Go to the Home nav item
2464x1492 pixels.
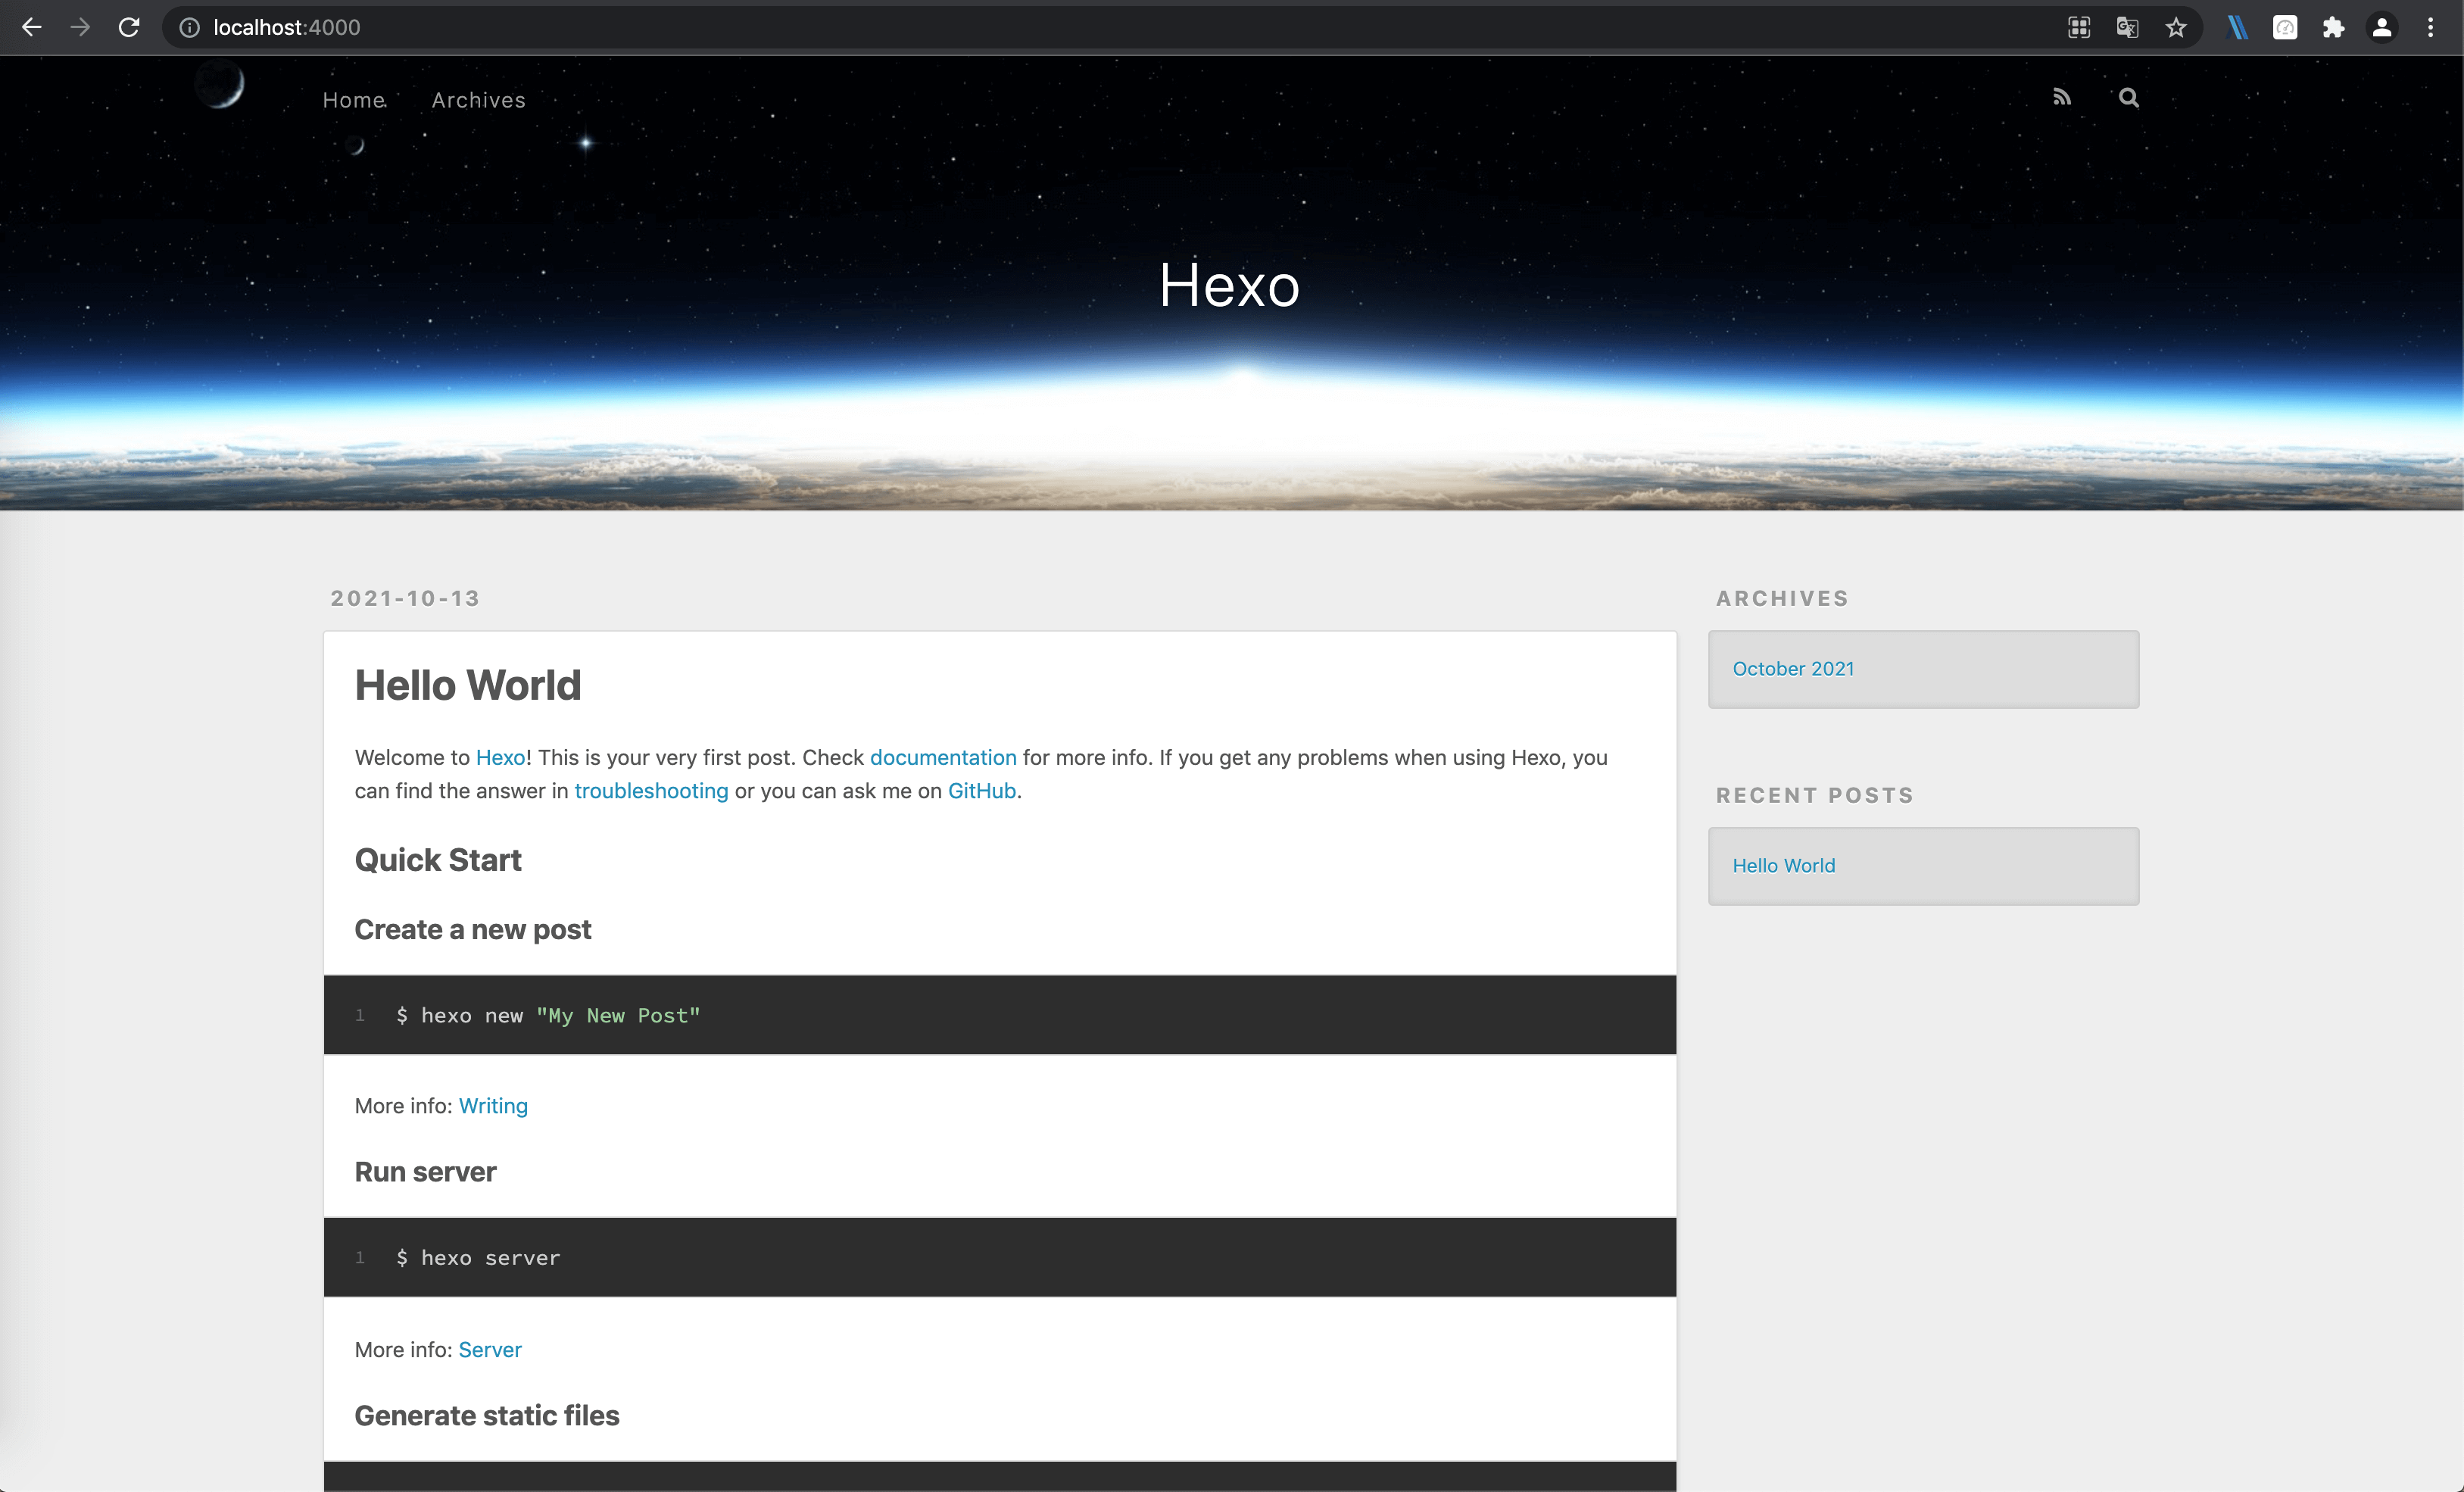click(354, 100)
